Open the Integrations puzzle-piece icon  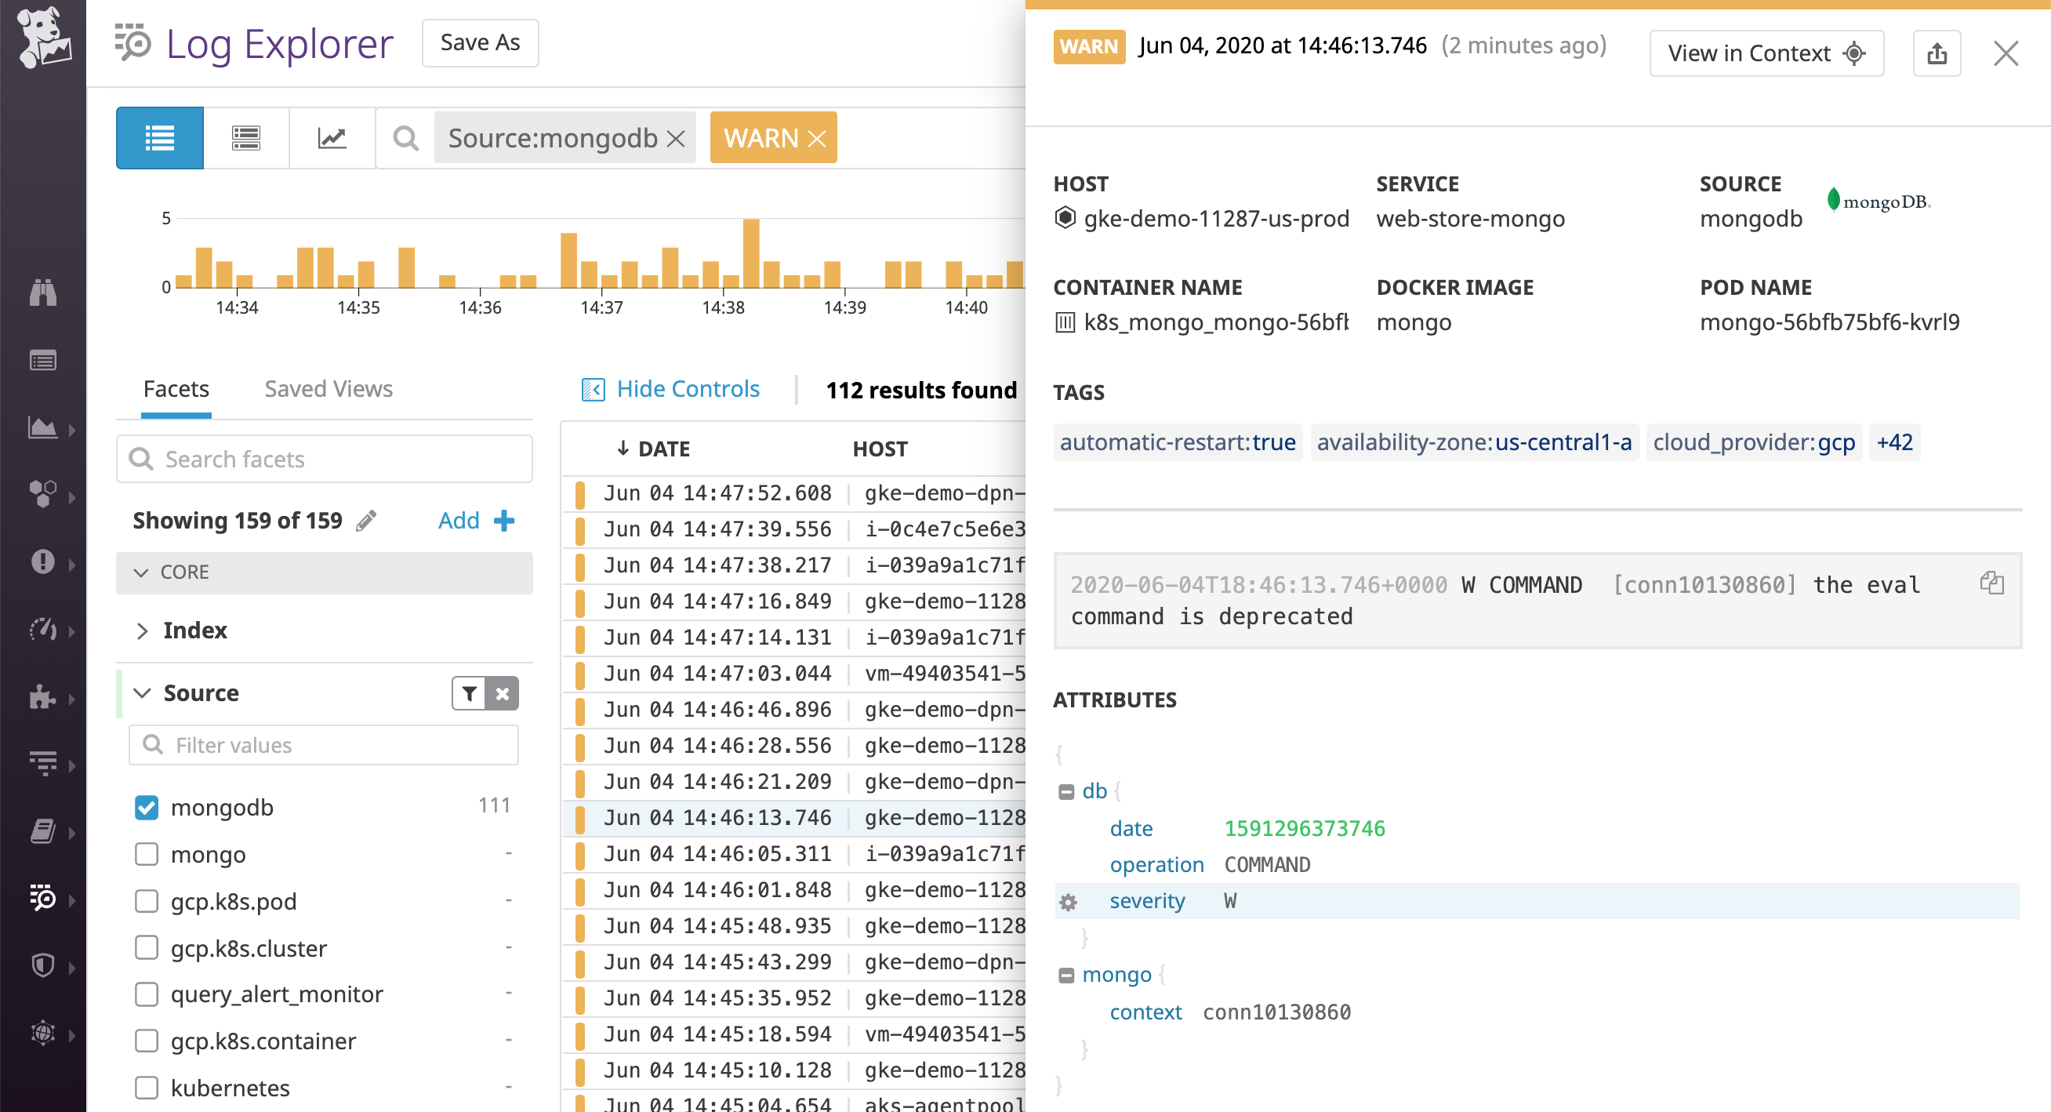tap(44, 699)
